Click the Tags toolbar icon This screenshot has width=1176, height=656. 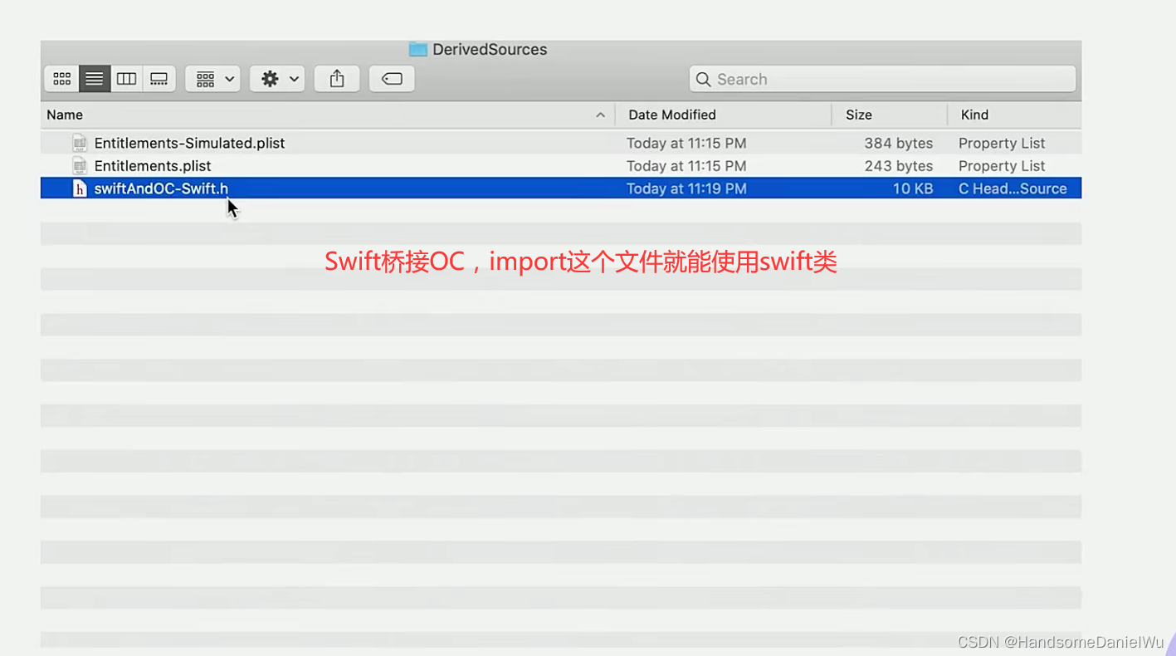[x=392, y=78]
